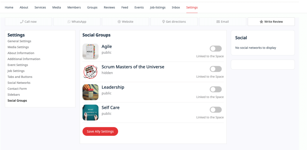Click the map pin icon for directions
Screen dimensions: 307x150
163,22
